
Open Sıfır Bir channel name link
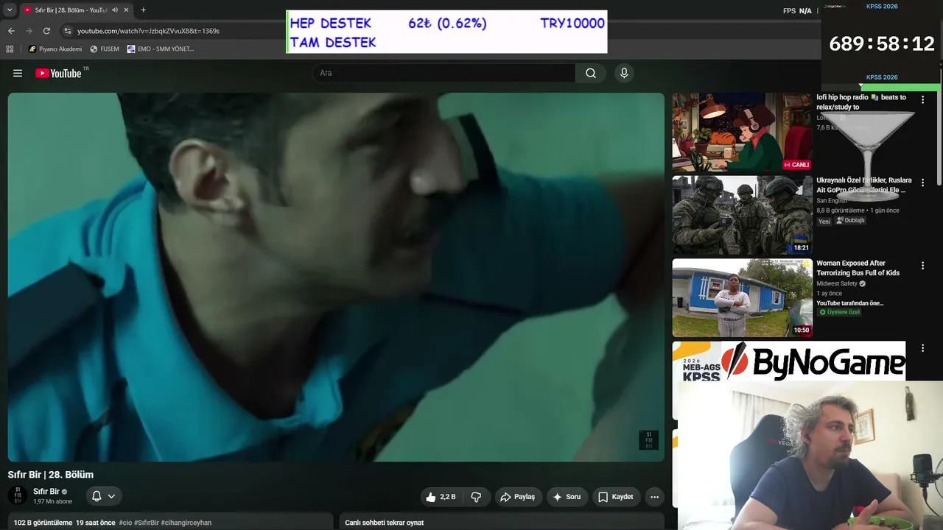pyautogui.click(x=46, y=492)
